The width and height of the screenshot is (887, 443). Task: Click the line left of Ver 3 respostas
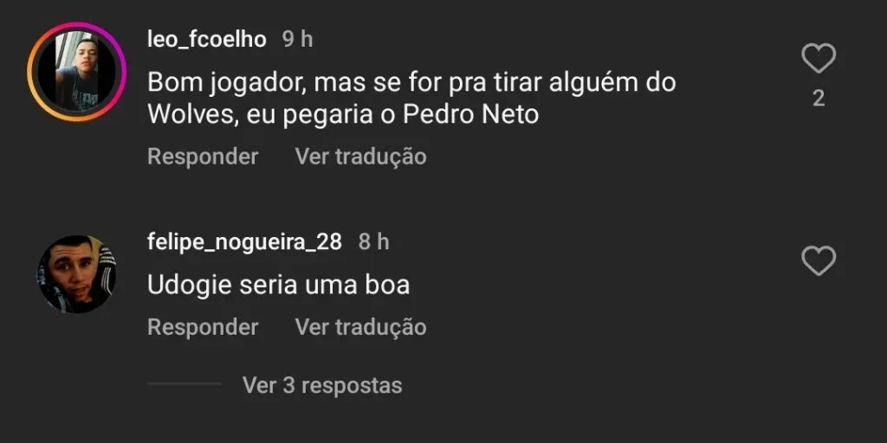[185, 383]
